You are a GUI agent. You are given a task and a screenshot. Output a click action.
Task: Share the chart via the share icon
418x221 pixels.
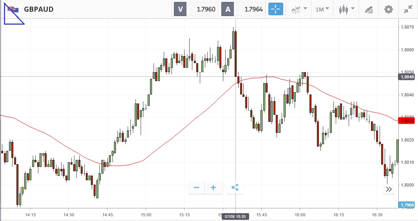click(235, 188)
